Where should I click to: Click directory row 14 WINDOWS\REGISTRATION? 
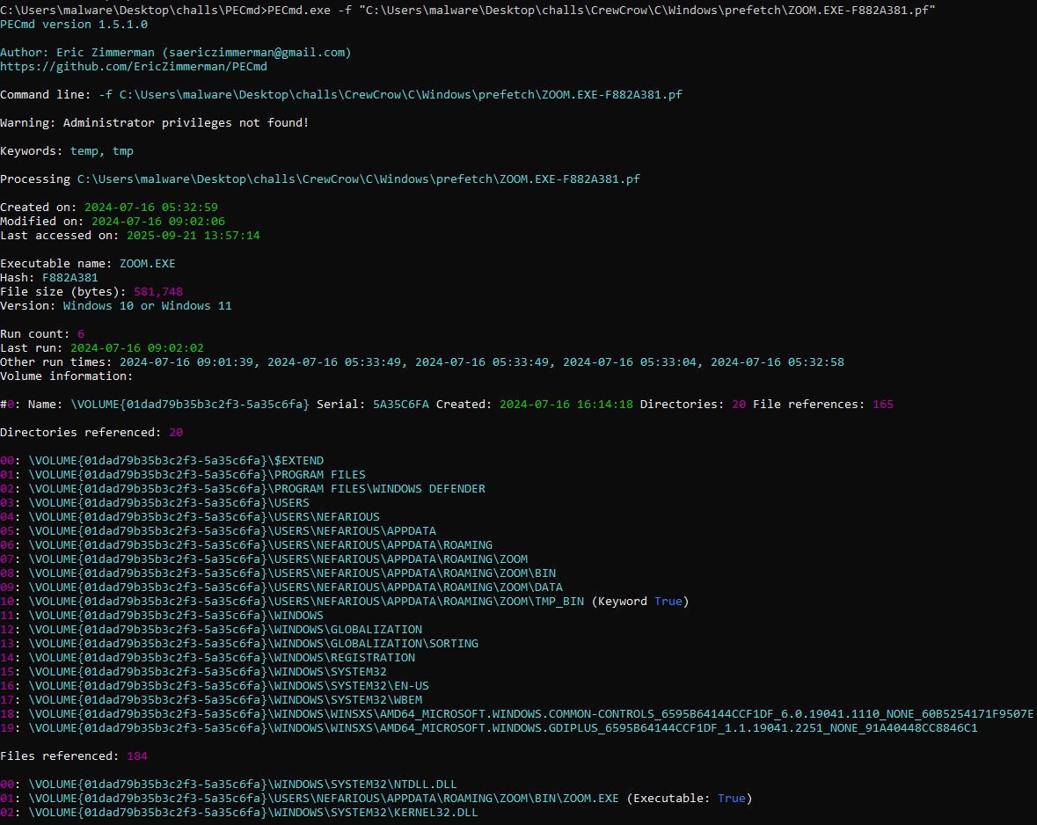[208, 658]
